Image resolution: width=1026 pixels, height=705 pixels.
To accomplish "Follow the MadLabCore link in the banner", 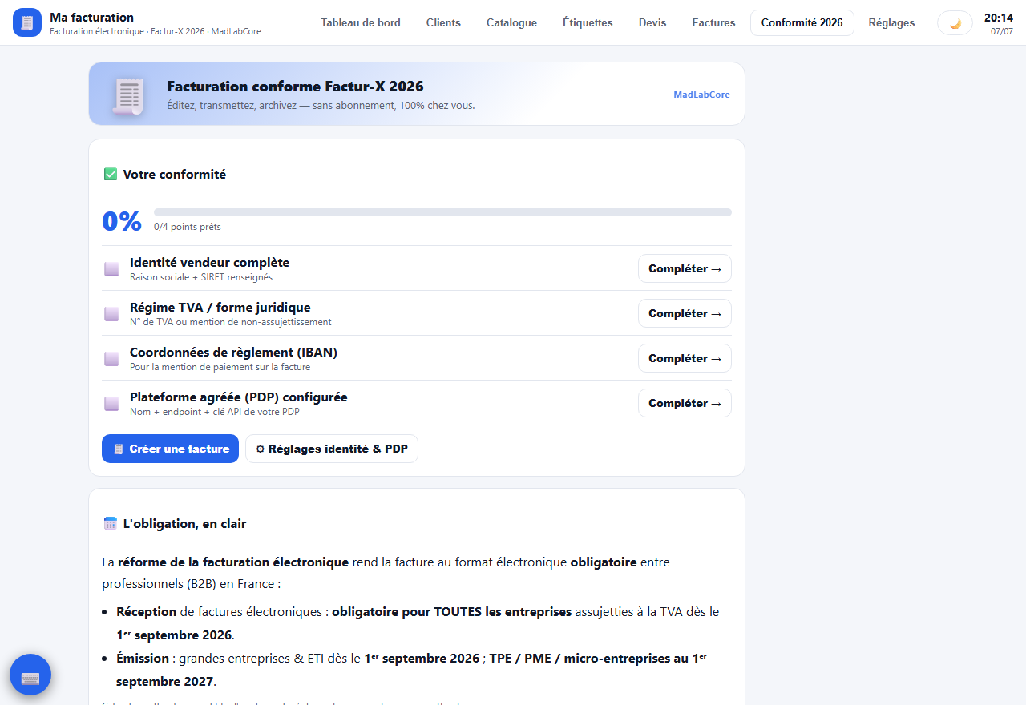I will pos(701,95).
